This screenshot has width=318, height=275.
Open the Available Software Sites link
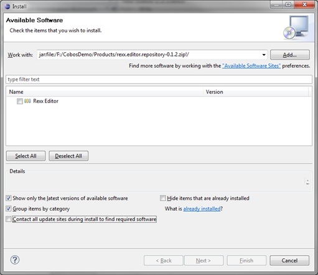pos(251,66)
